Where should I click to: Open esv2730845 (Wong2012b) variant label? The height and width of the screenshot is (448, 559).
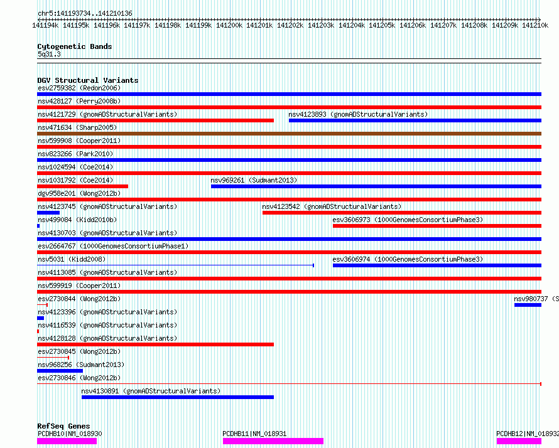click(x=79, y=351)
